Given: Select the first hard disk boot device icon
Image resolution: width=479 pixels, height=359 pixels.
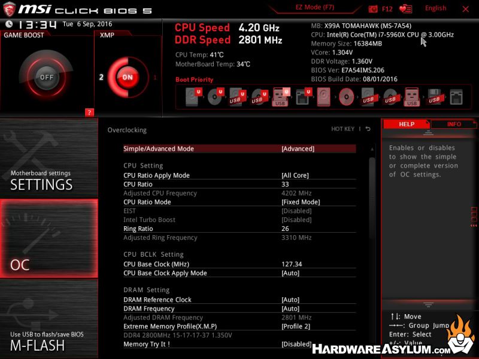Looking at the screenshot, I should 192,96.
